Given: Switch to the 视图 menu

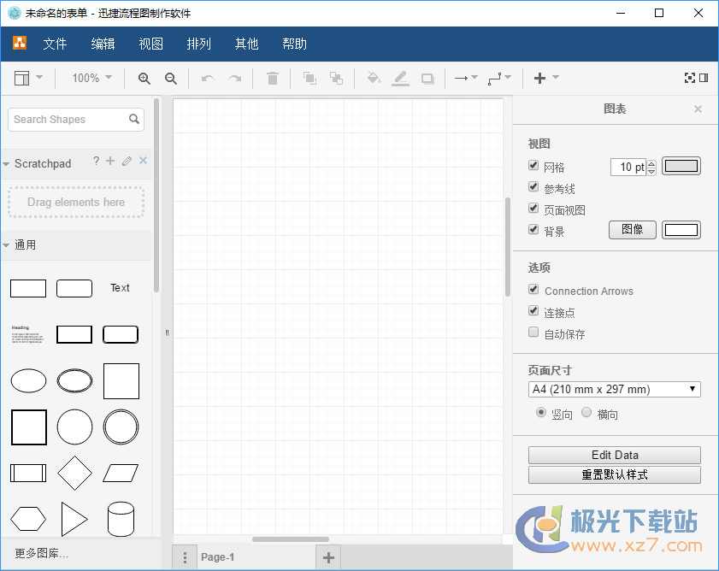Looking at the screenshot, I should coord(150,44).
